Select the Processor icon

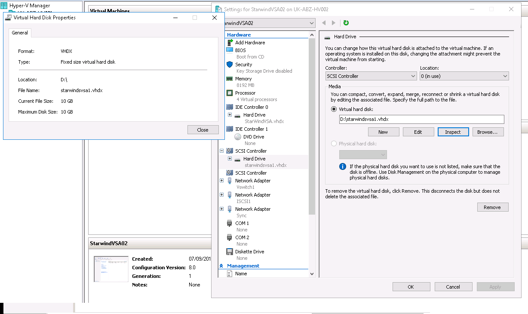(x=230, y=93)
